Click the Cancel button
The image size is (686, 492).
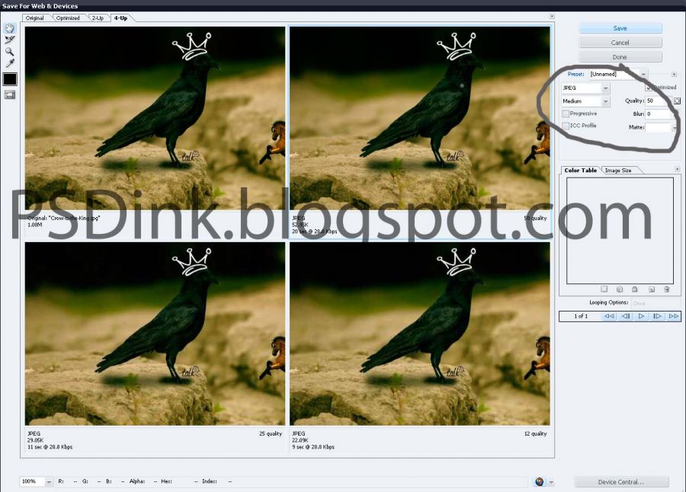tap(620, 43)
